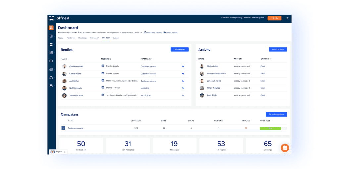339x169 pixels.
Task: Open the Custom date range tab
Action: [x=116, y=38]
